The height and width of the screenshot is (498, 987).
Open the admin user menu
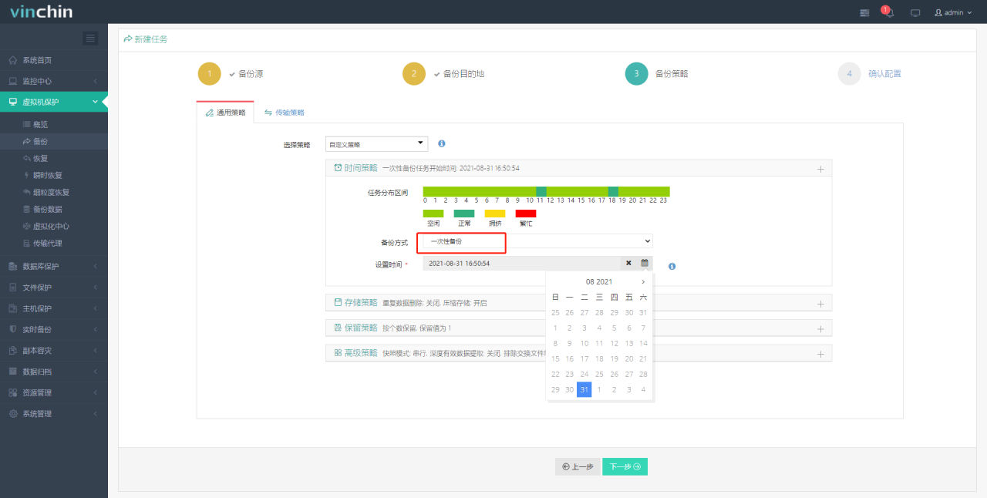pos(954,12)
